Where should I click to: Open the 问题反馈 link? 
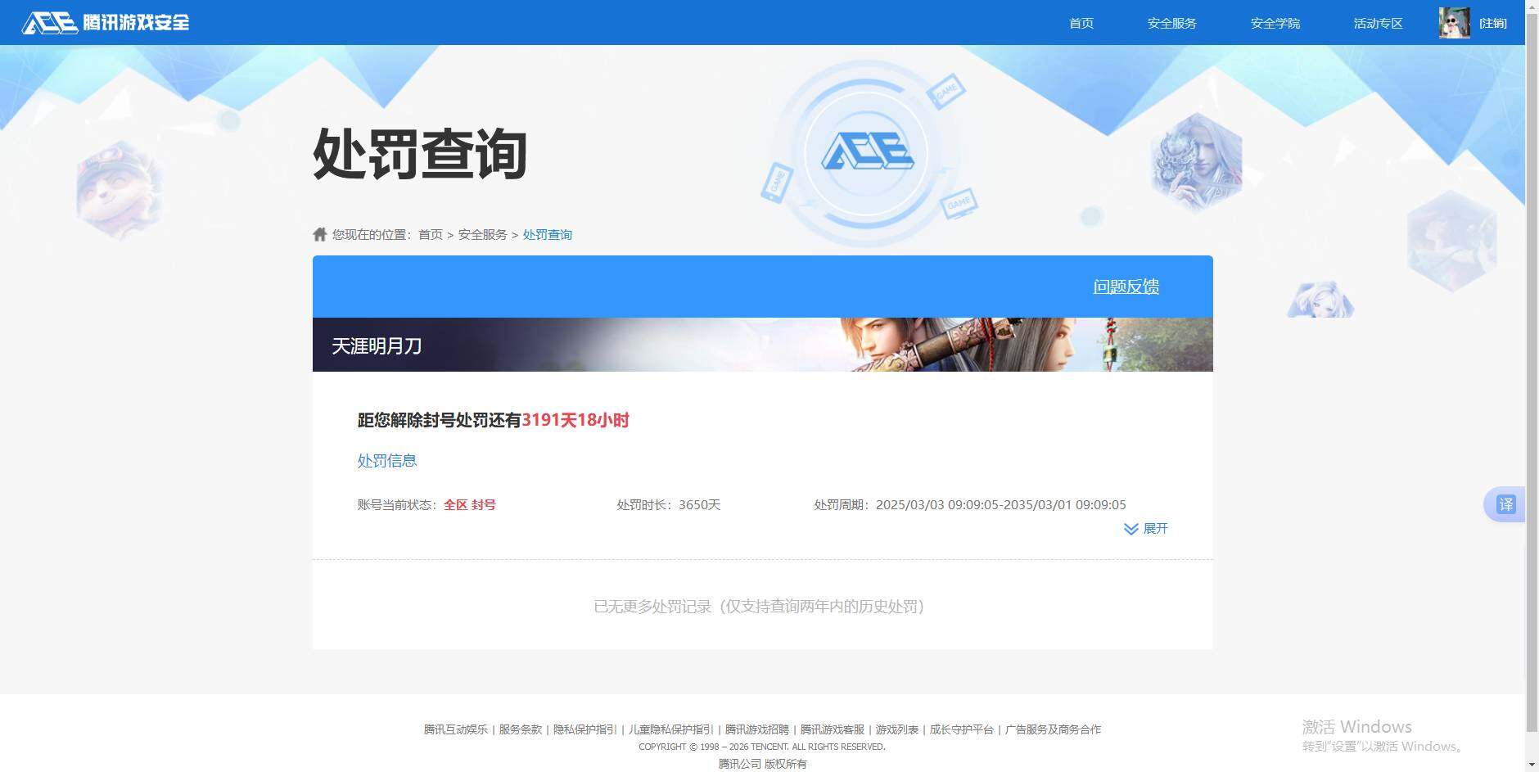click(x=1126, y=287)
